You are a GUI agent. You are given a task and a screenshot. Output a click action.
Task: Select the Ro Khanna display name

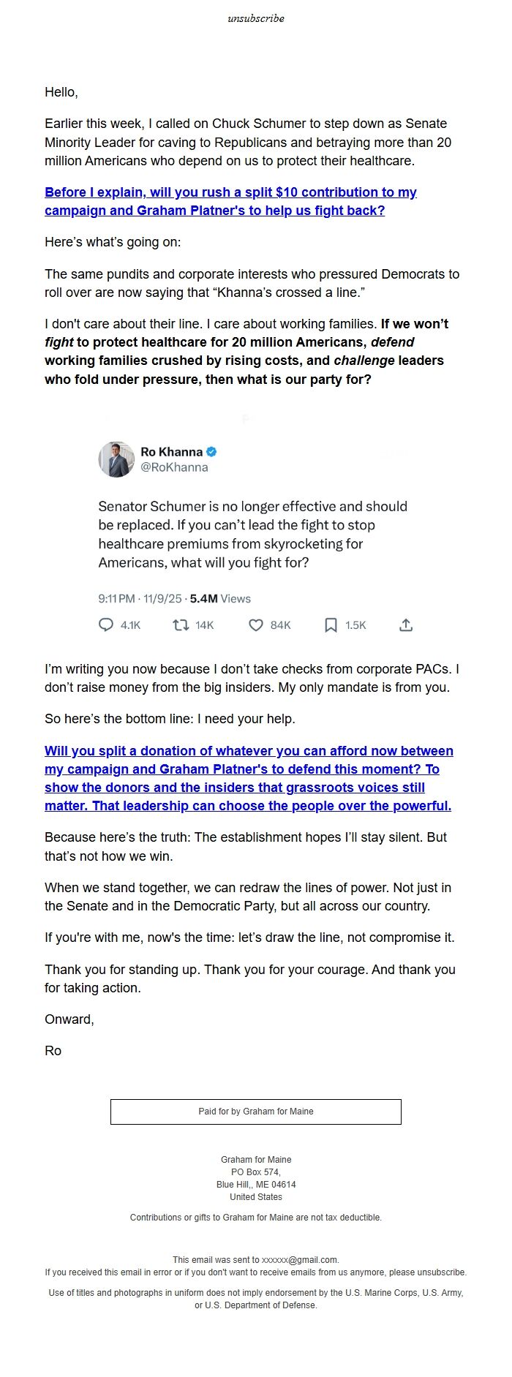[x=171, y=452]
